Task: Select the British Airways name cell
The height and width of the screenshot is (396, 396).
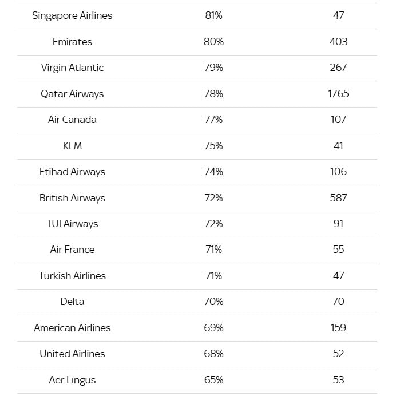Action: pos(72,198)
